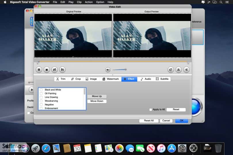This screenshot has height=155, width=233.
Task: Open System Preferences from the Dock
Action: coord(182,148)
